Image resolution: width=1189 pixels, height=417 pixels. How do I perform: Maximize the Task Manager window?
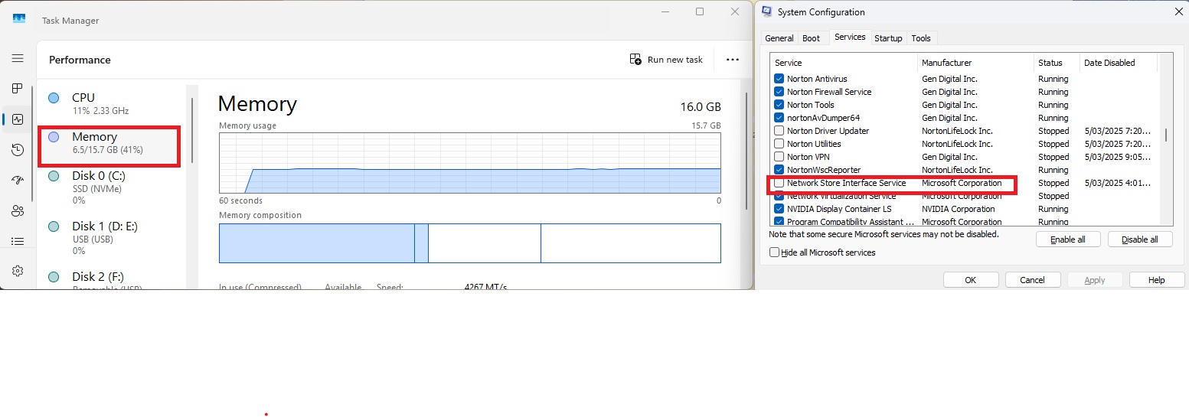click(700, 11)
